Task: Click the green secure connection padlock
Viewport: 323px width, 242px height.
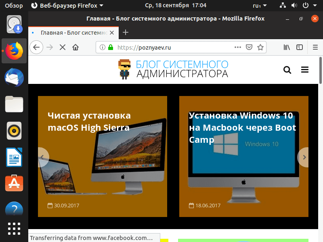Action: (x=111, y=47)
